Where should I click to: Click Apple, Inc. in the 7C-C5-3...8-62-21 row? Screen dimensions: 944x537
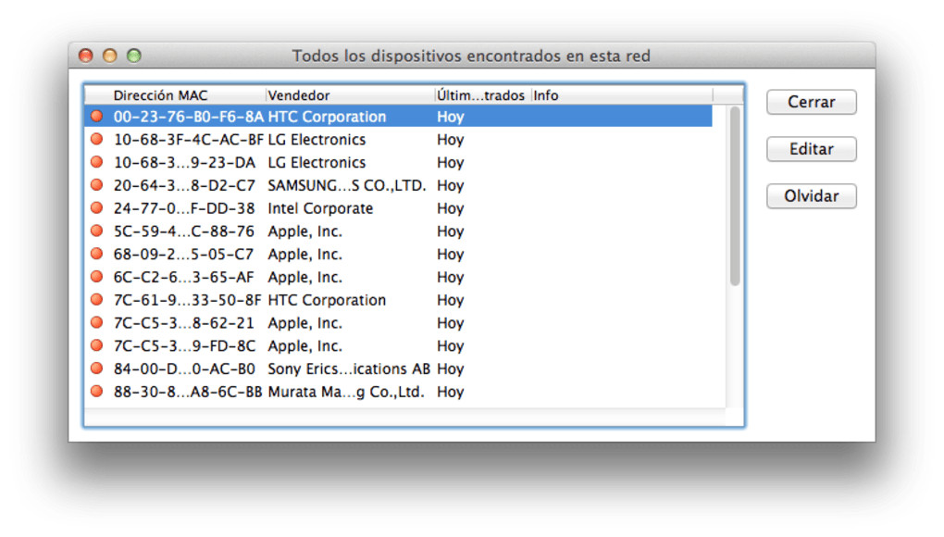tap(304, 323)
